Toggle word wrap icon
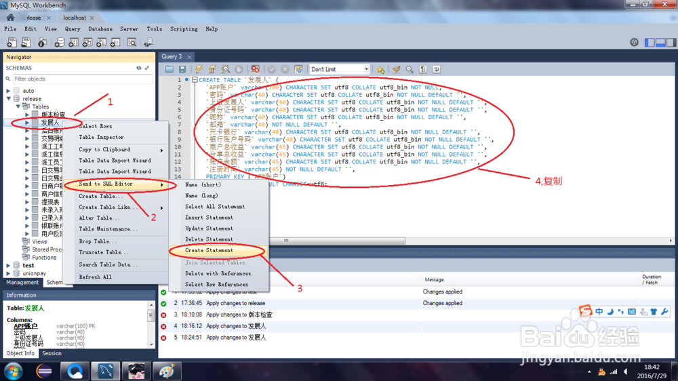 pos(436,69)
